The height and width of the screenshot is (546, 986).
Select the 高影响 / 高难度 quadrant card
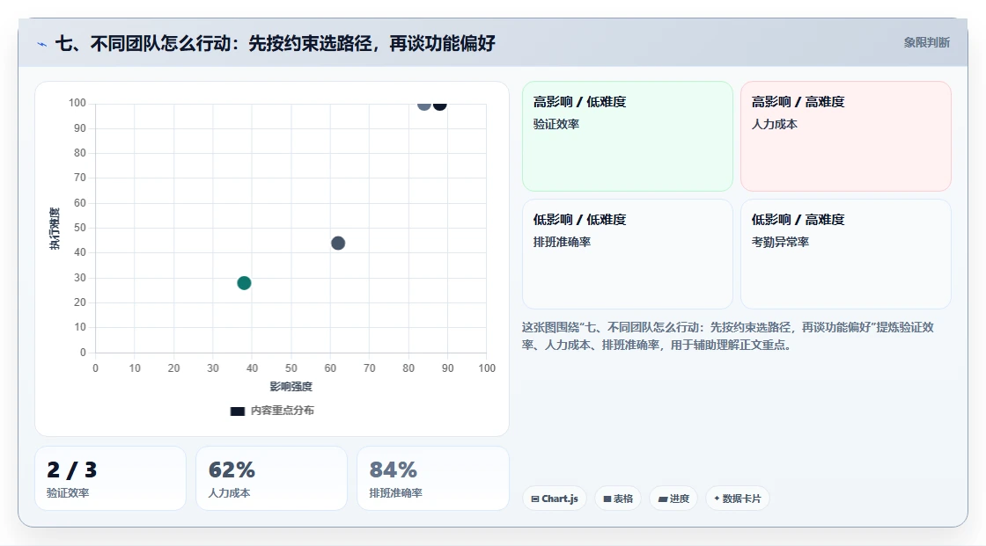point(846,136)
